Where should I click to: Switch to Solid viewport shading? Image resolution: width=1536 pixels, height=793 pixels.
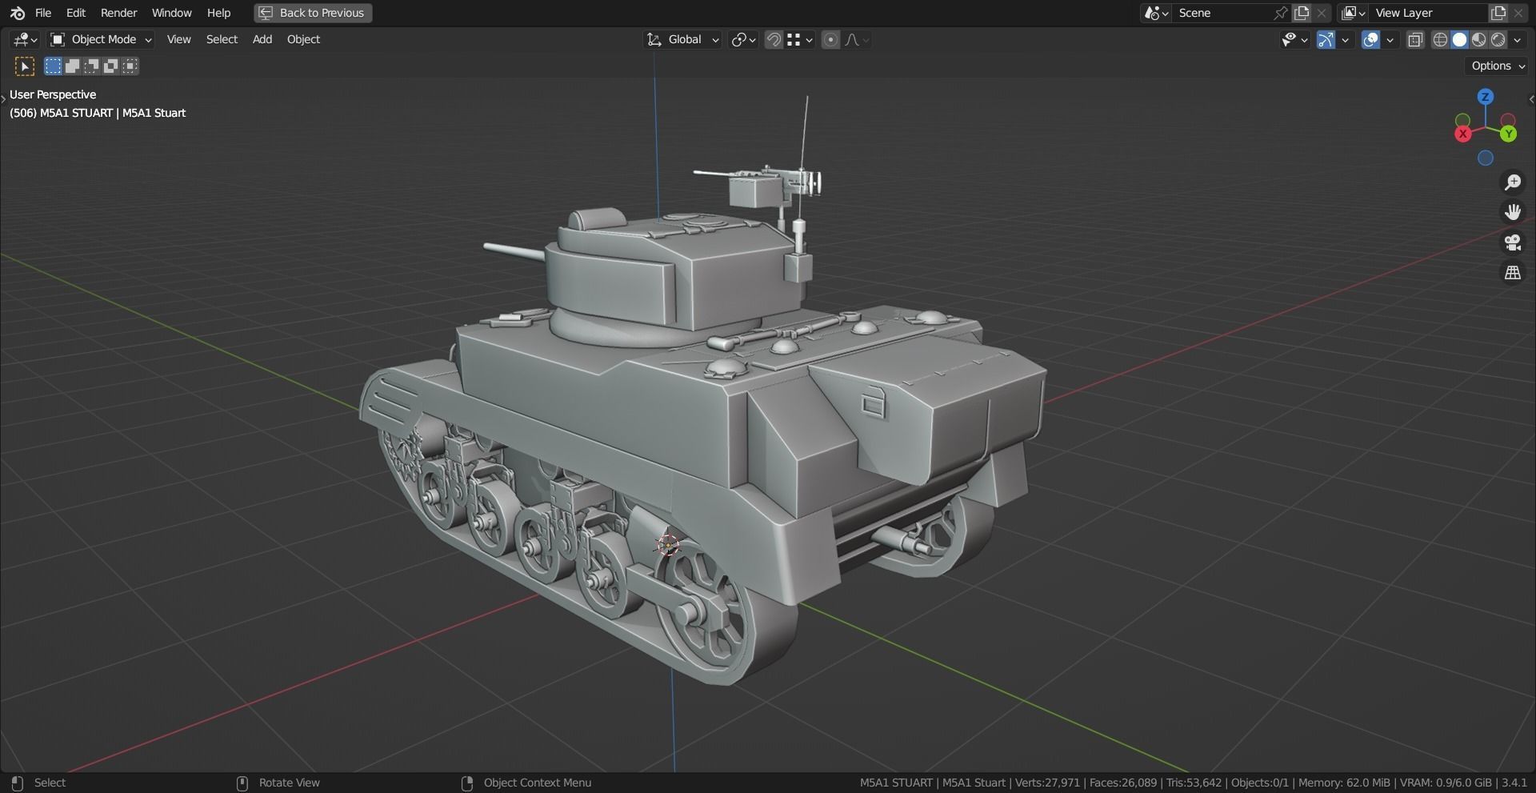coord(1459,39)
